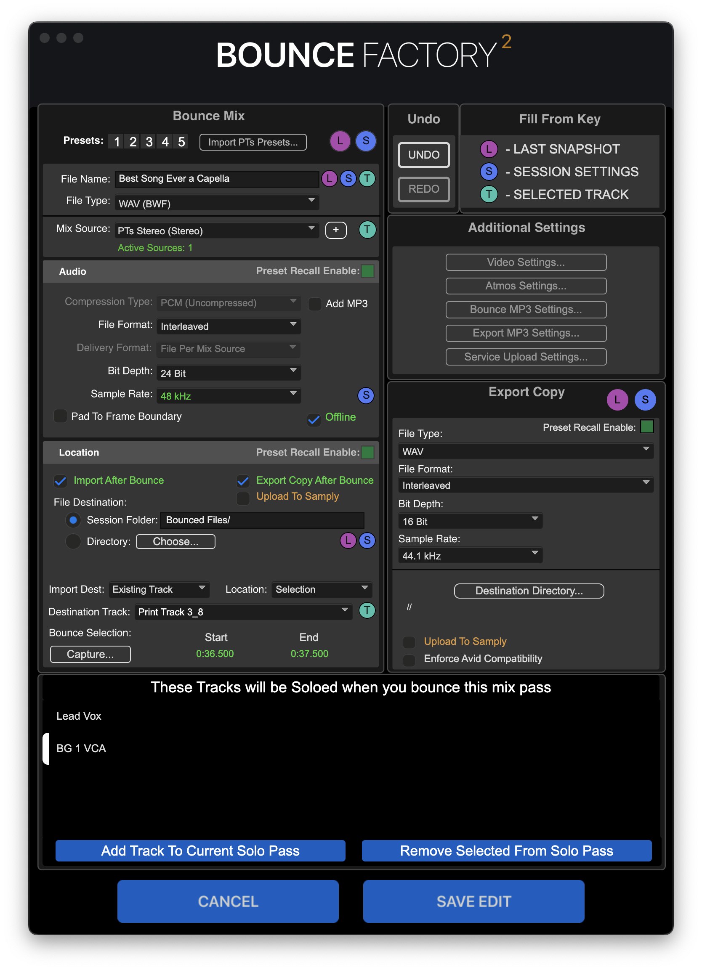Fill Sample Rate from Session Settings

coord(366,395)
